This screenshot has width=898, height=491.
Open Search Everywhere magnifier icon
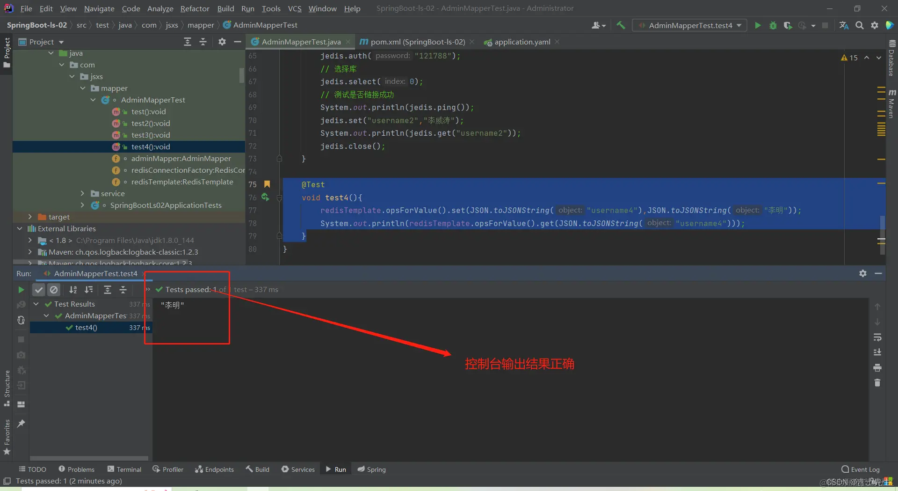860,25
